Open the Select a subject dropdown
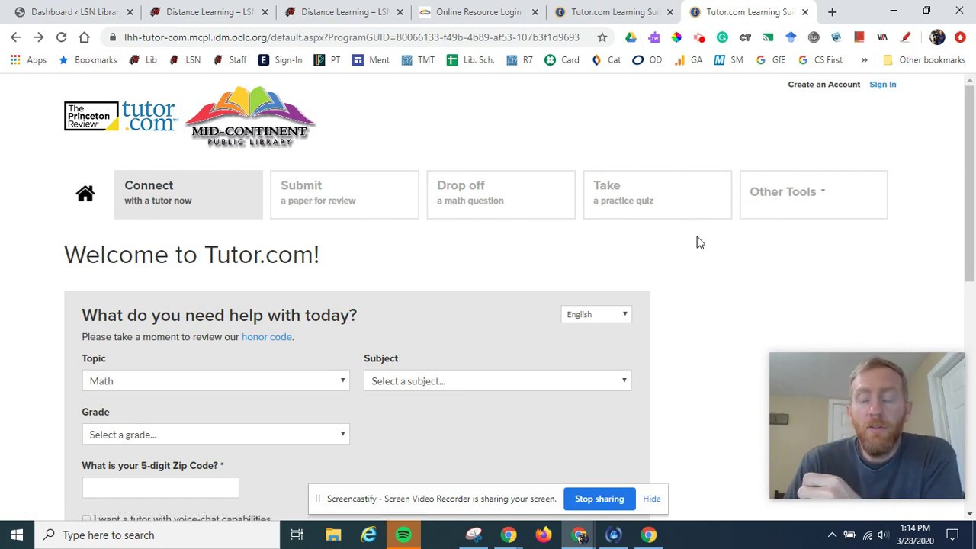Screen dimensions: 976x549 coord(497,380)
